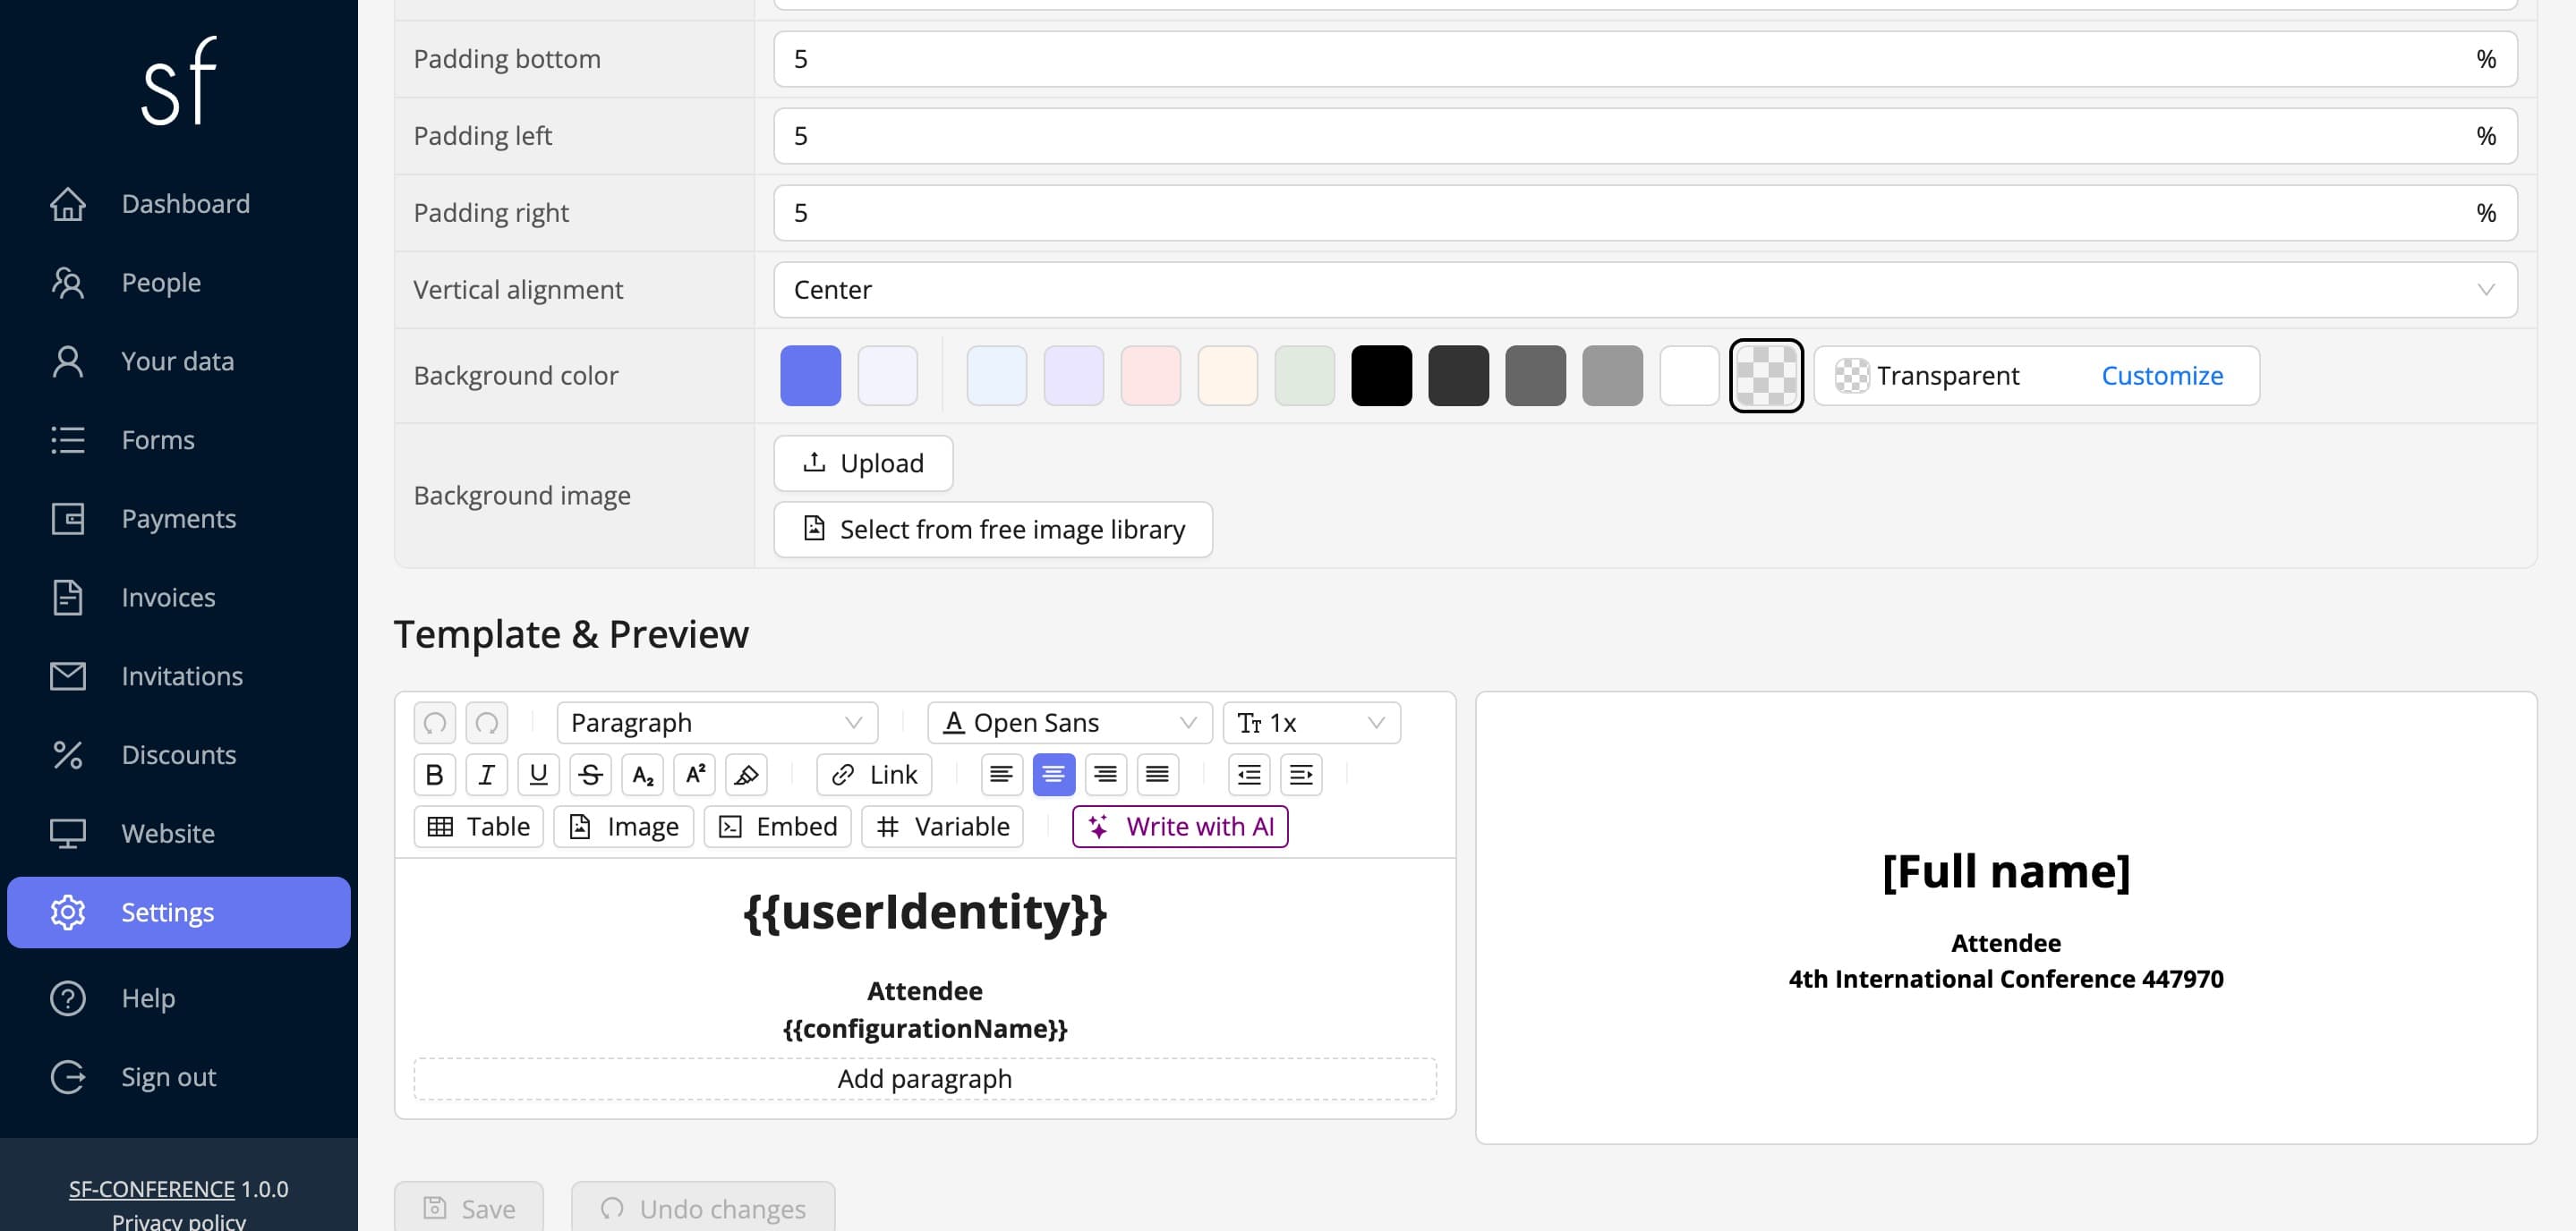Apply superscript formatting
The width and height of the screenshot is (2576, 1231).
(x=695, y=775)
